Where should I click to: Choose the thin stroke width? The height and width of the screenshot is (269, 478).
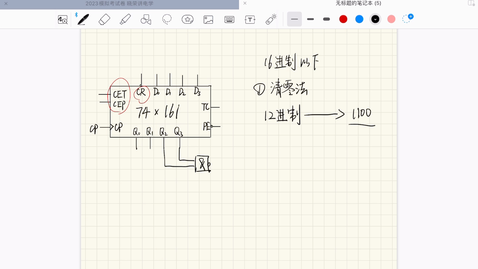pos(294,19)
